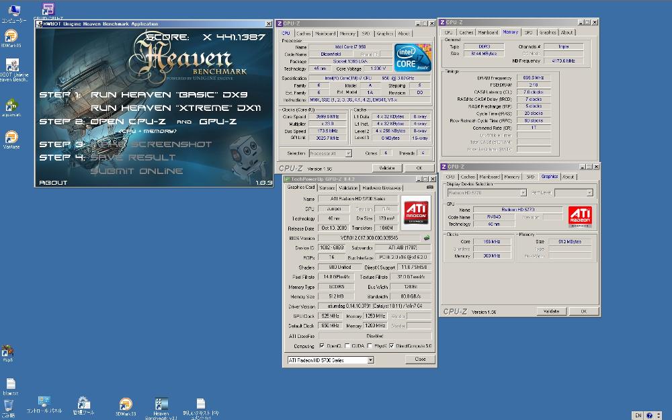Click Take Screenshot in Heaven app
Screen dimensions: 672x420
151,144
